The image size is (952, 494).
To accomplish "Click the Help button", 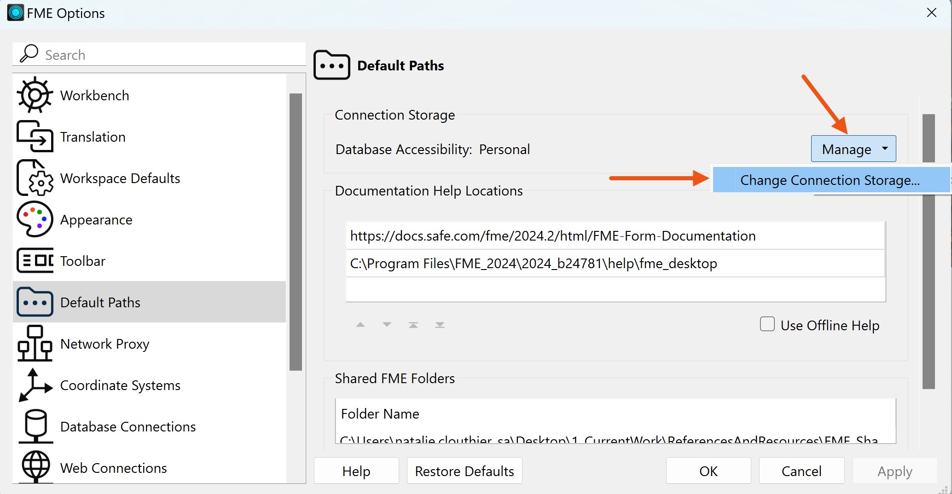I will (356, 471).
